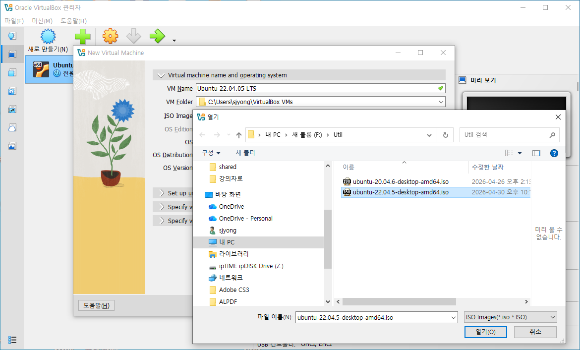The width and height of the screenshot is (580, 350).
Task: Go back in the Open dialog
Action: pyautogui.click(x=202, y=135)
